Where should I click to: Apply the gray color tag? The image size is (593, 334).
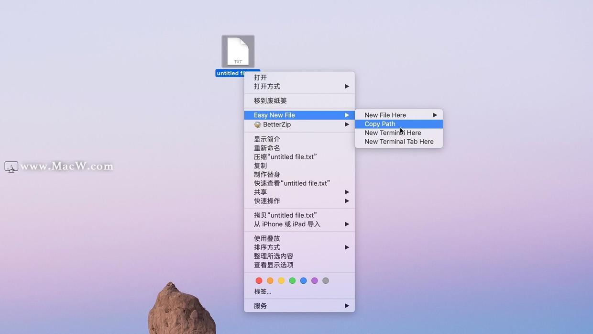(326, 280)
